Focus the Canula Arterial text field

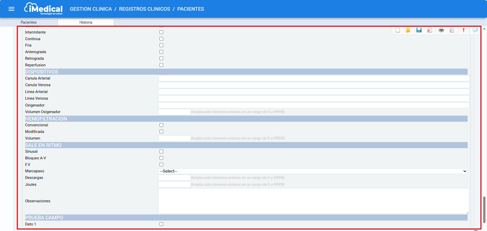[x=314, y=78]
